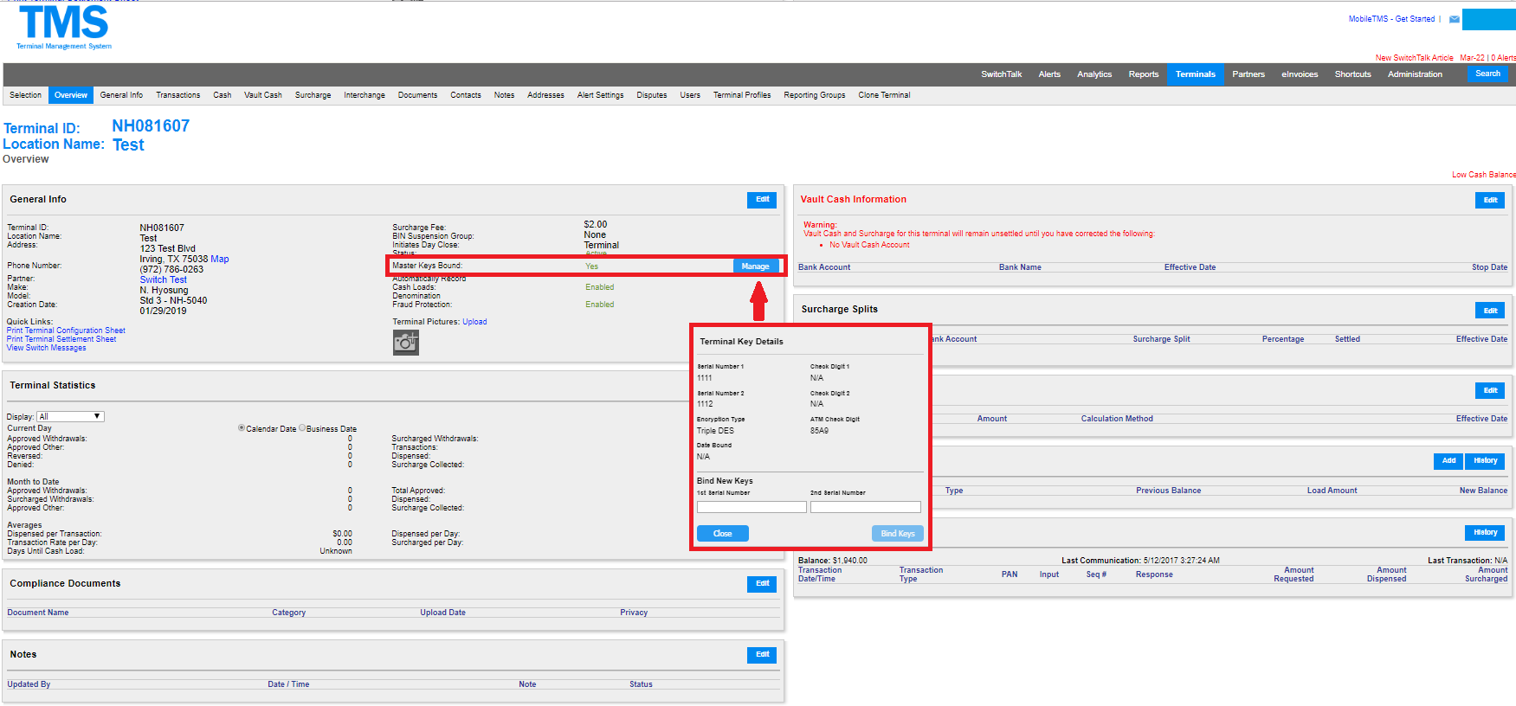Click the 2nd Serial Number input field
Viewport: 1516px width, 706px height.
click(866, 507)
